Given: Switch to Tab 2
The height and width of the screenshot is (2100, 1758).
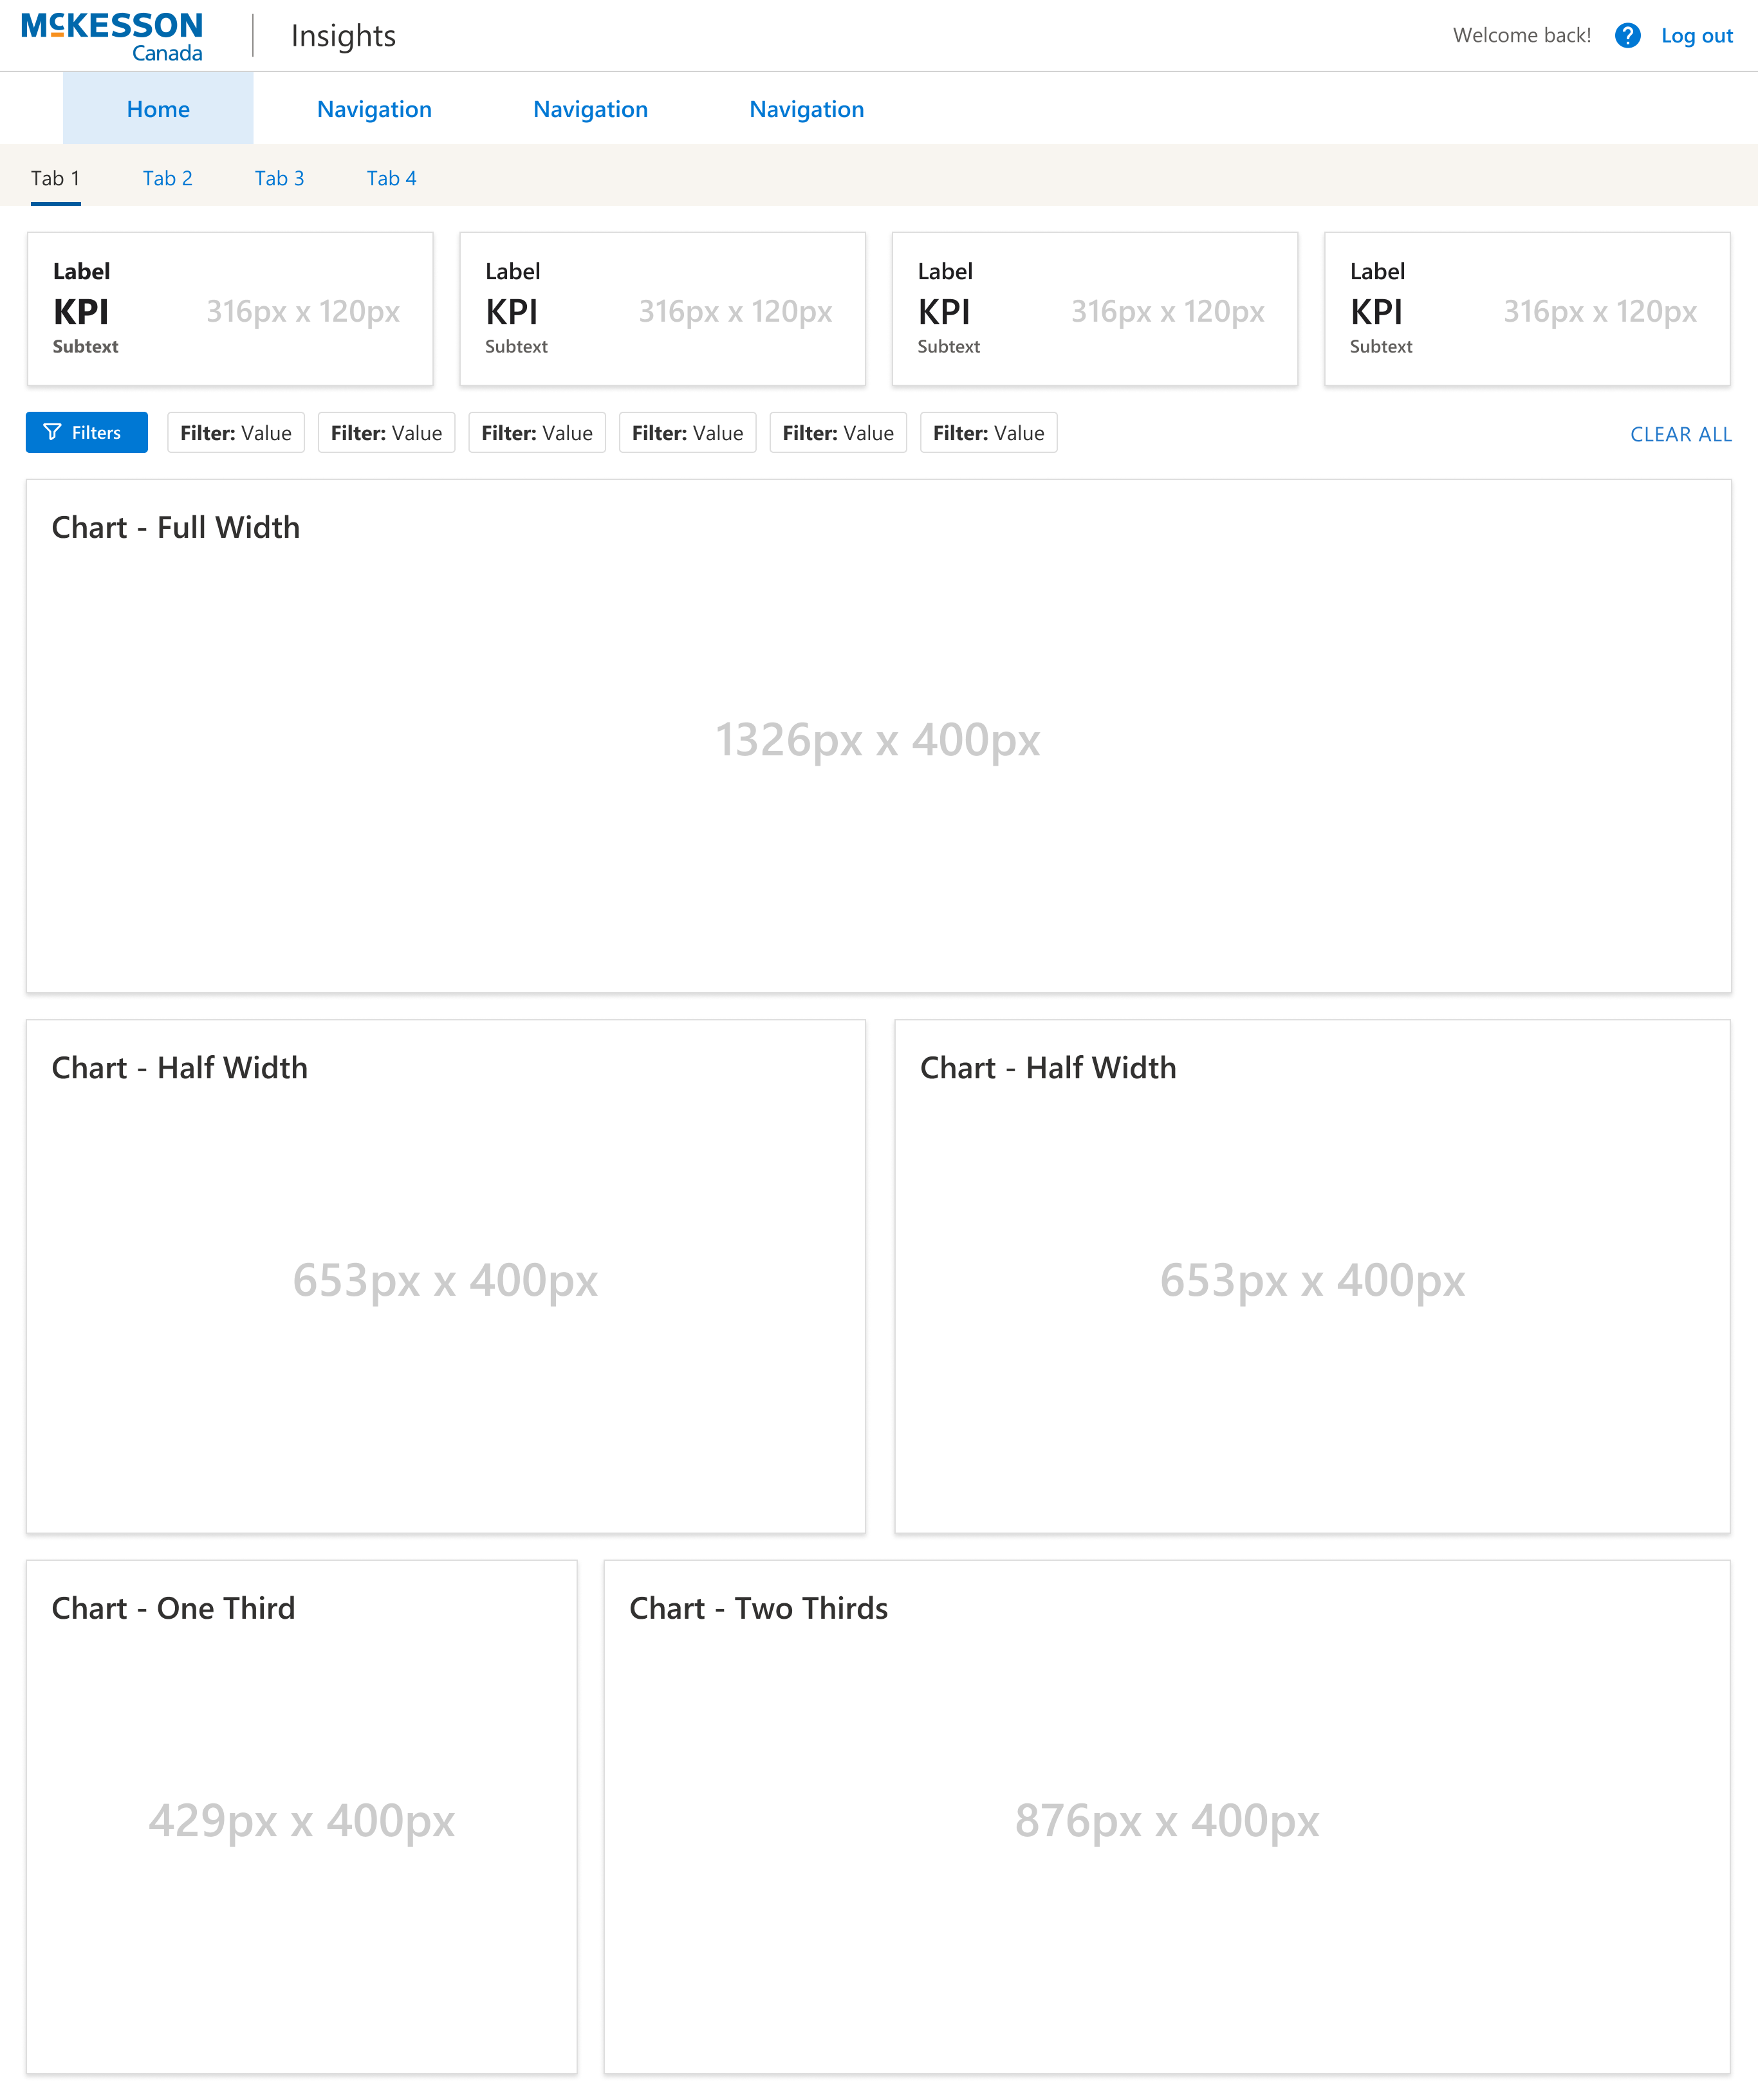Looking at the screenshot, I should tap(168, 177).
